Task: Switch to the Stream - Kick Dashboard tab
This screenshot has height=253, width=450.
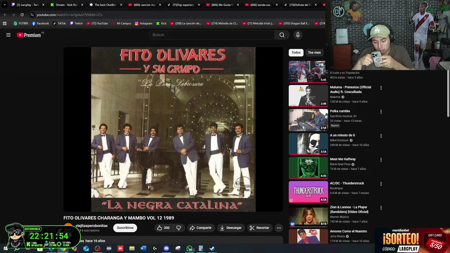Action: point(66,5)
